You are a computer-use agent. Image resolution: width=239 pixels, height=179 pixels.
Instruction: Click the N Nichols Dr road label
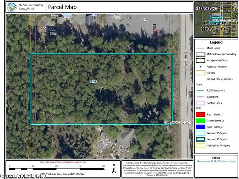point(185,59)
